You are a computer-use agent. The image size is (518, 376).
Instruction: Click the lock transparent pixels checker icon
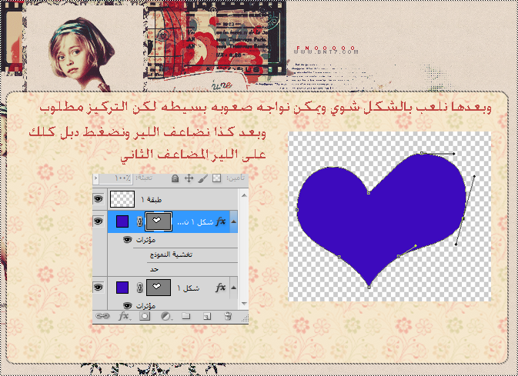click(x=216, y=178)
